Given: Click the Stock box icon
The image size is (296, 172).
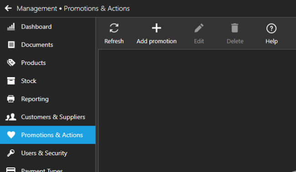Looking at the screenshot, I should click(x=11, y=81).
